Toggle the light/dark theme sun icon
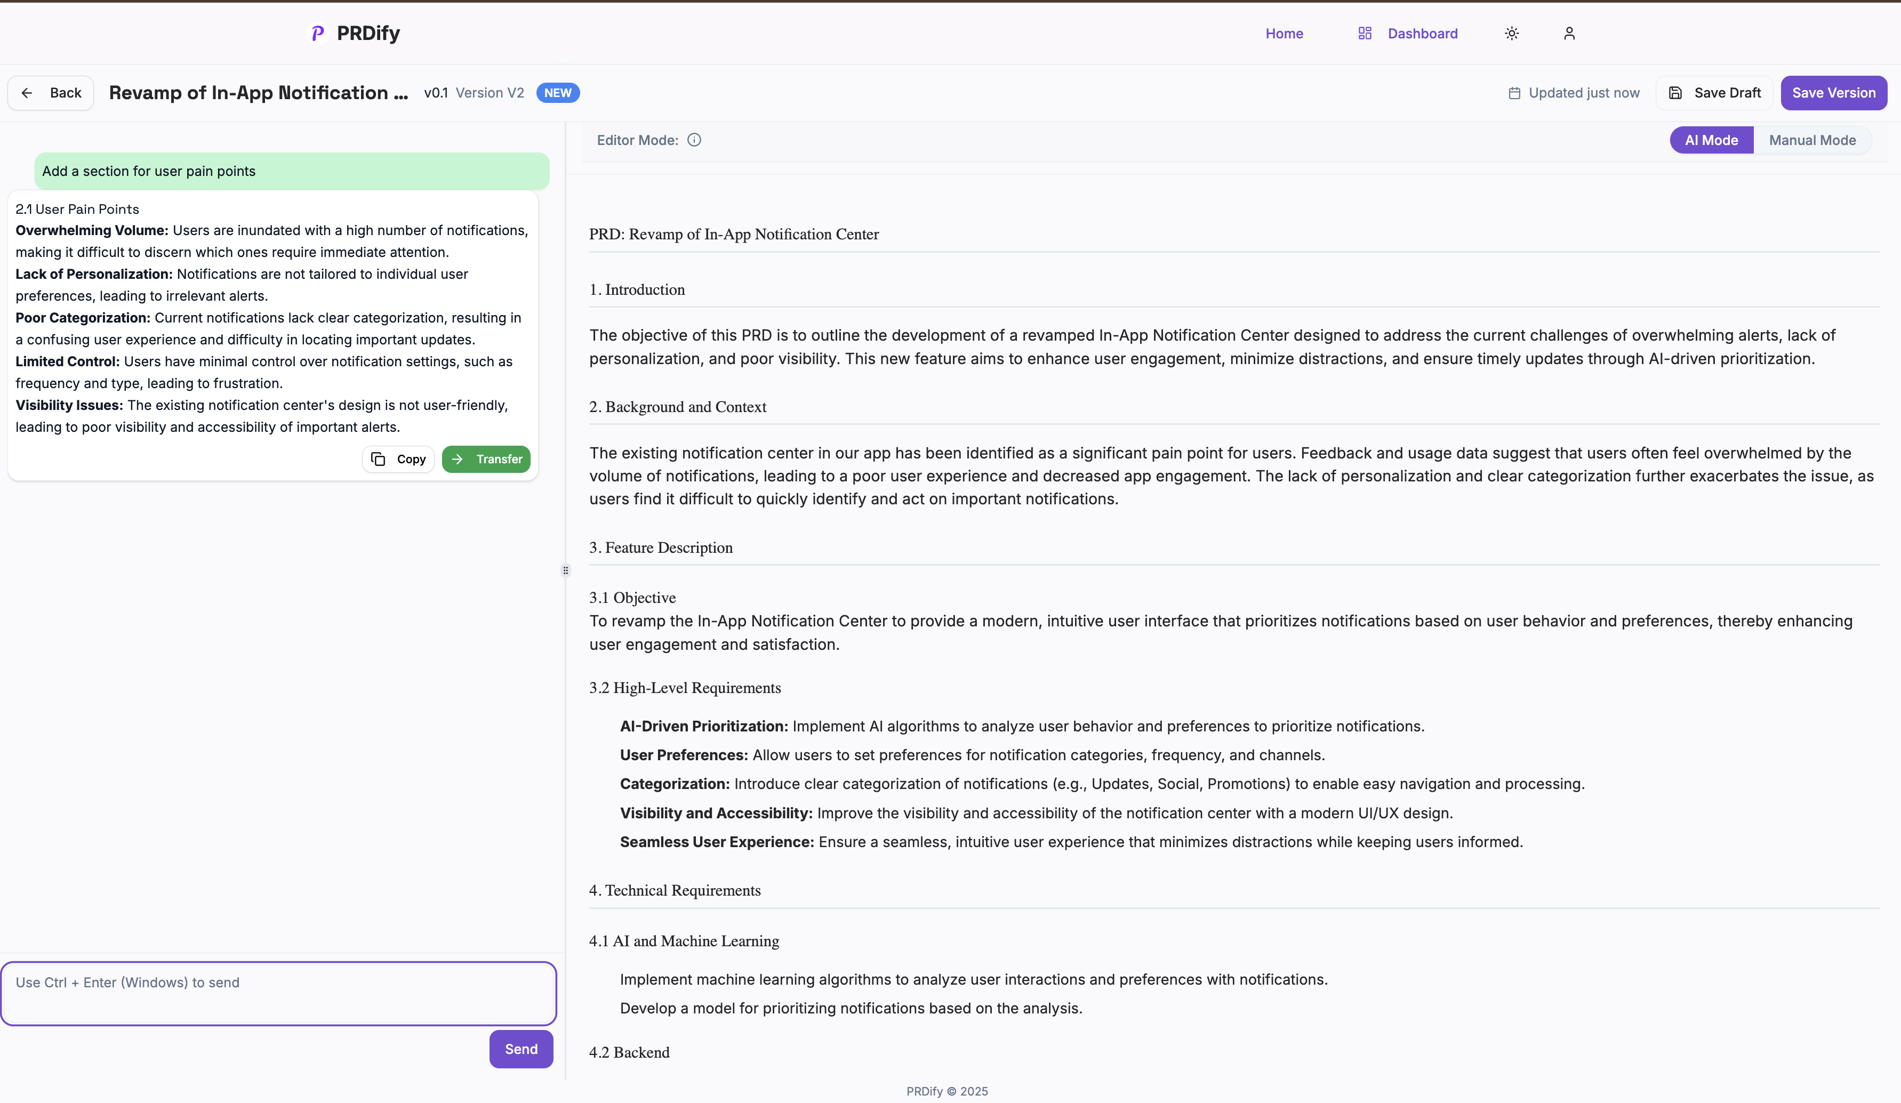 point(1511,33)
